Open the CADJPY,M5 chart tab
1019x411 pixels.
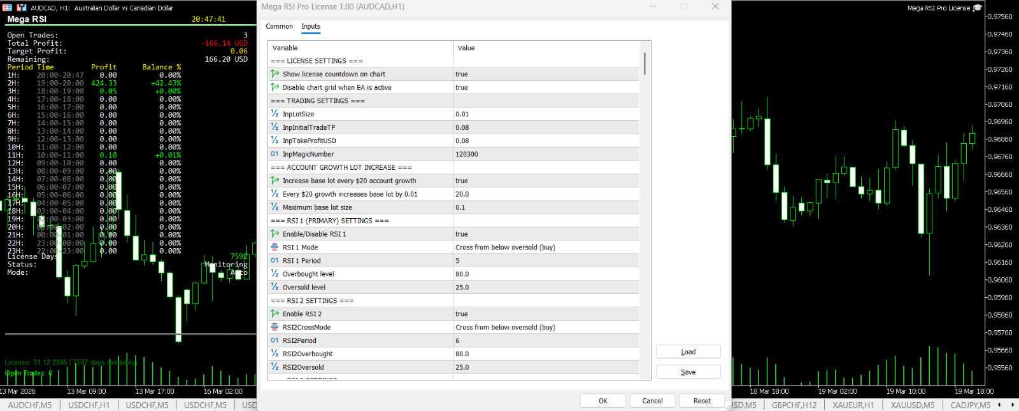[x=971, y=405]
